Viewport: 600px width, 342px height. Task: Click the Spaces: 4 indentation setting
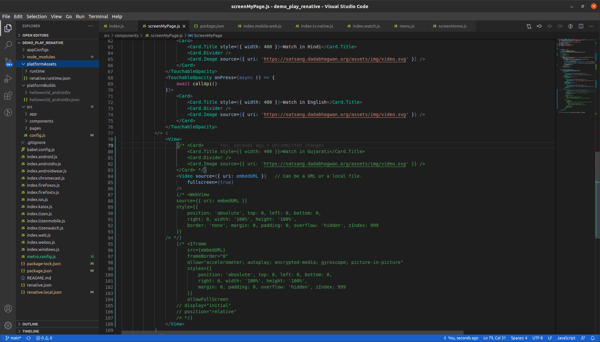519,338
